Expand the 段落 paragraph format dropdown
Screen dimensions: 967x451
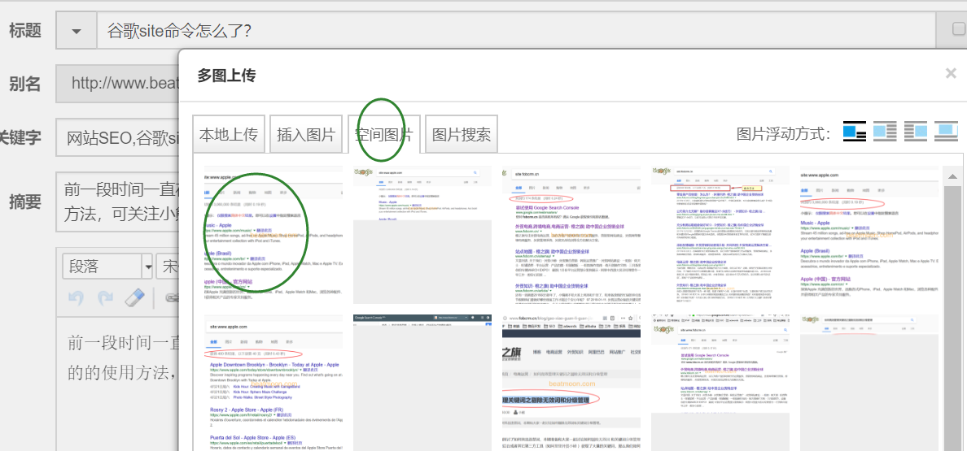click(x=148, y=267)
